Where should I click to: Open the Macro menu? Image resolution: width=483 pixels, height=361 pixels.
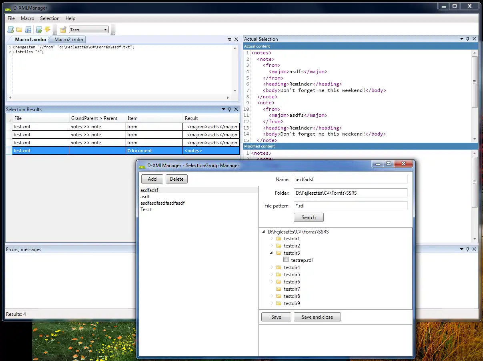[28, 18]
